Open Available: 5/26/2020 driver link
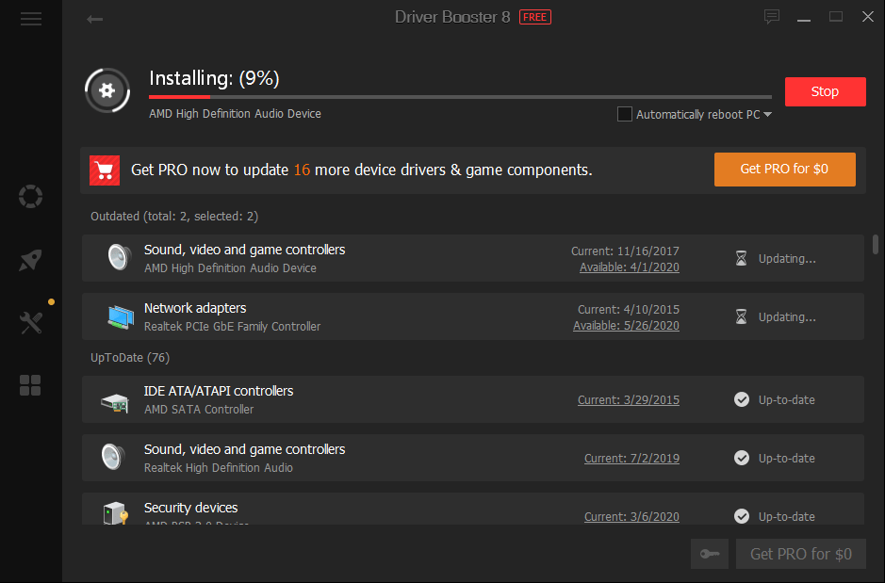The width and height of the screenshot is (885, 583). pyautogui.click(x=626, y=326)
